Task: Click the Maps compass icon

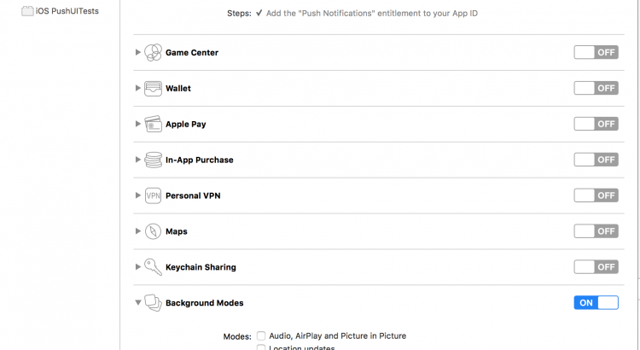Action: (x=154, y=231)
